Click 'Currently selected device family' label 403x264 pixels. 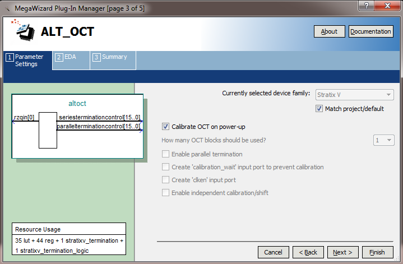pyautogui.click(x=266, y=93)
